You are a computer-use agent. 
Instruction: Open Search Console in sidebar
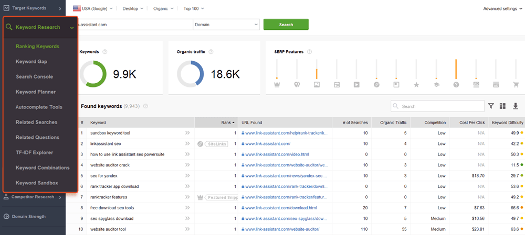pos(34,76)
